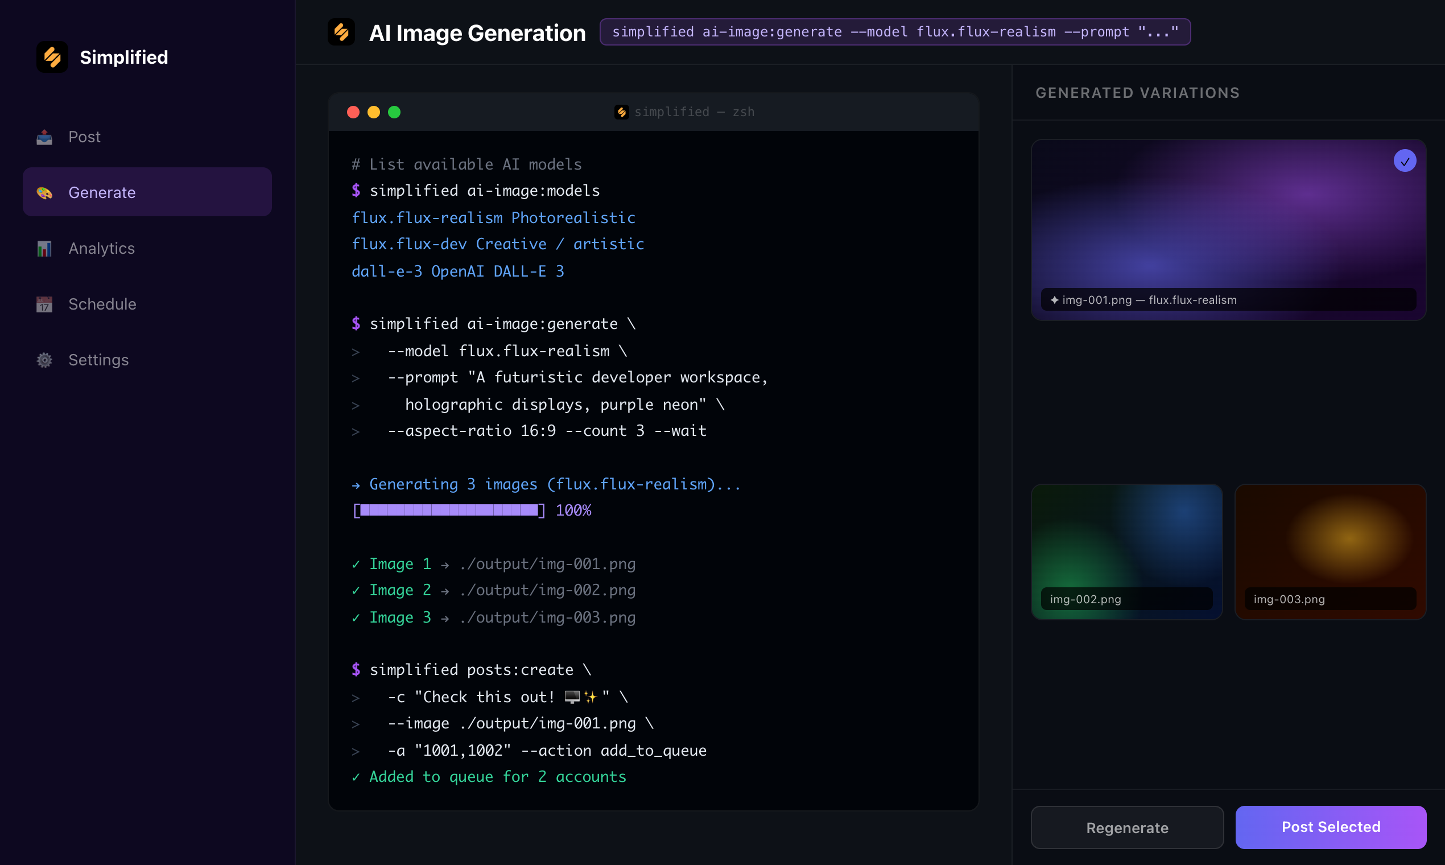Viewport: 1445px width, 865px height.
Task: Click the Post inbox icon
Action: point(44,137)
